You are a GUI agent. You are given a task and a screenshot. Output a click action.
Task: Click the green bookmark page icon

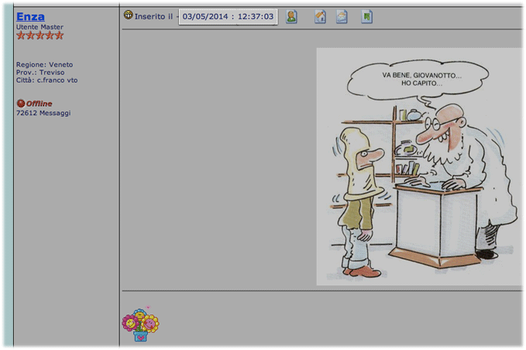tap(366, 16)
